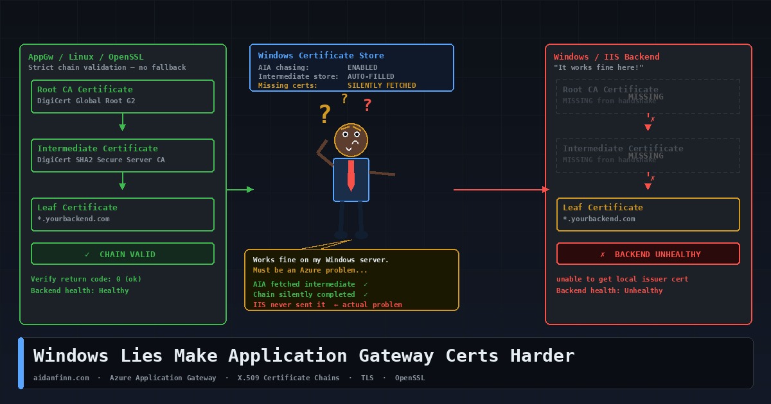771x404 pixels.
Task: Click the AUTO-FILLED value
Action: 371,76
